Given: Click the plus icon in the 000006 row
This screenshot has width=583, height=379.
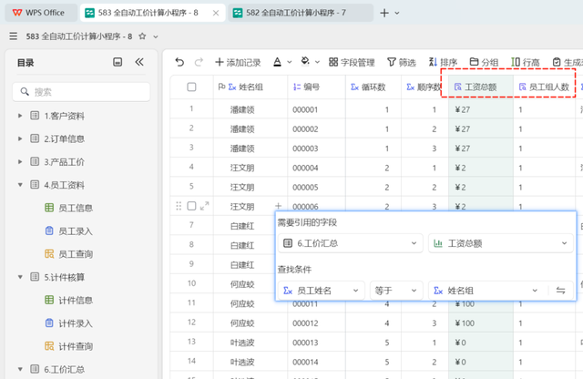Looking at the screenshot, I should click(278, 206).
